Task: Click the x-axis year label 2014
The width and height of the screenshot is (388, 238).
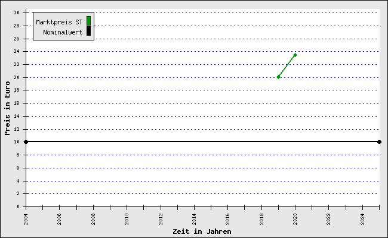Action: [x=194, y=219]
